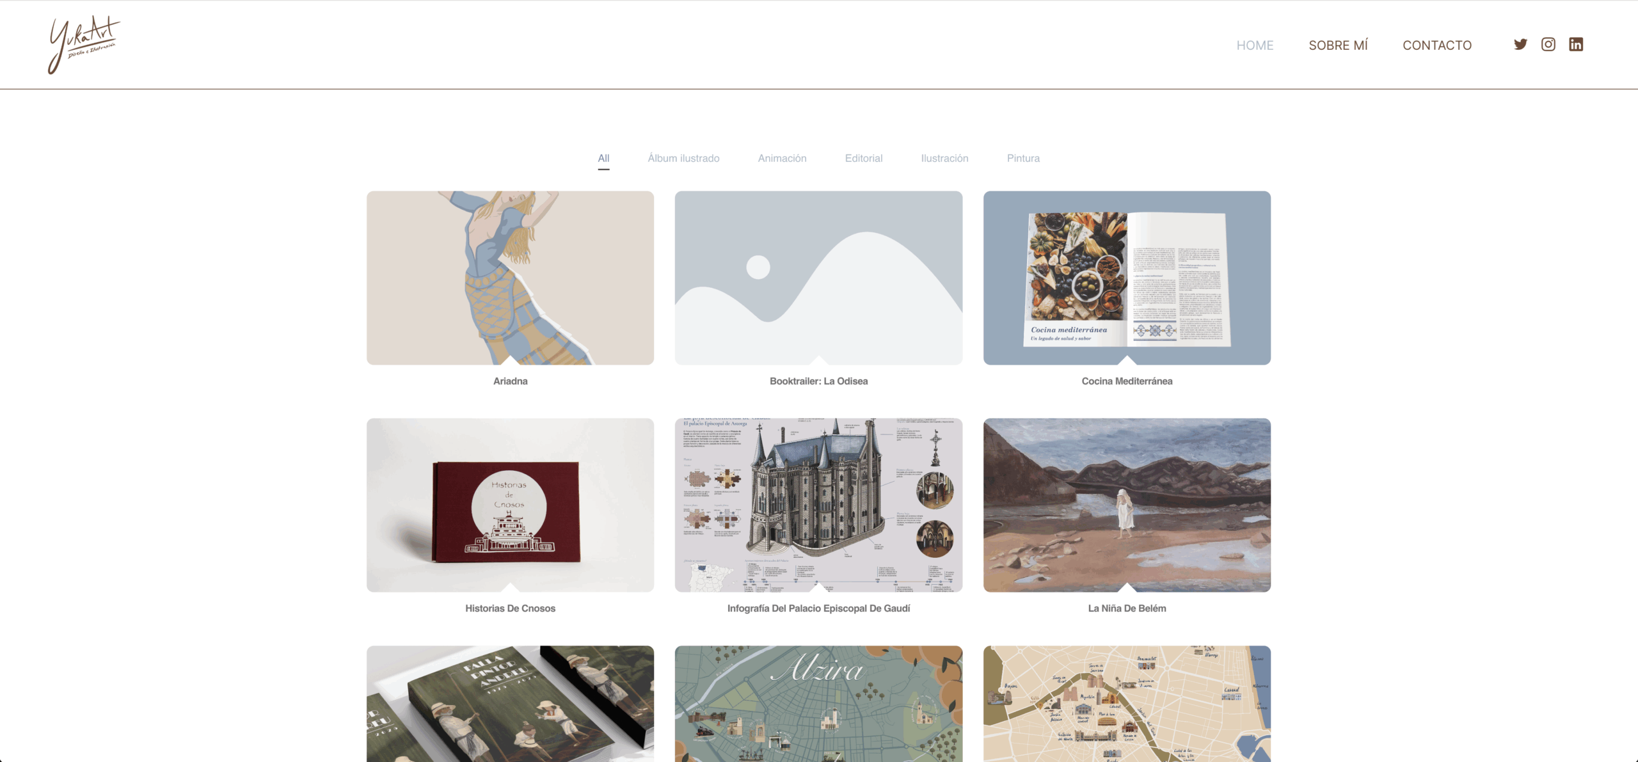Open the La Niña De Belém painting thumbnail
Viewport: 1638px width, 762px height.
(x=1127, y=505)
